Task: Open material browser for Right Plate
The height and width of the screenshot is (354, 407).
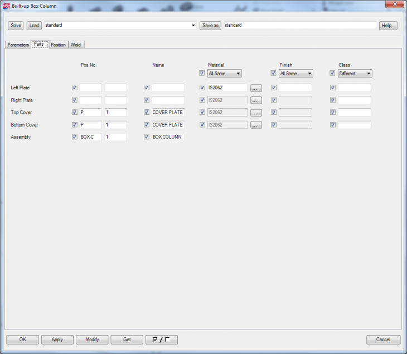Action: [x=256, y=100]
